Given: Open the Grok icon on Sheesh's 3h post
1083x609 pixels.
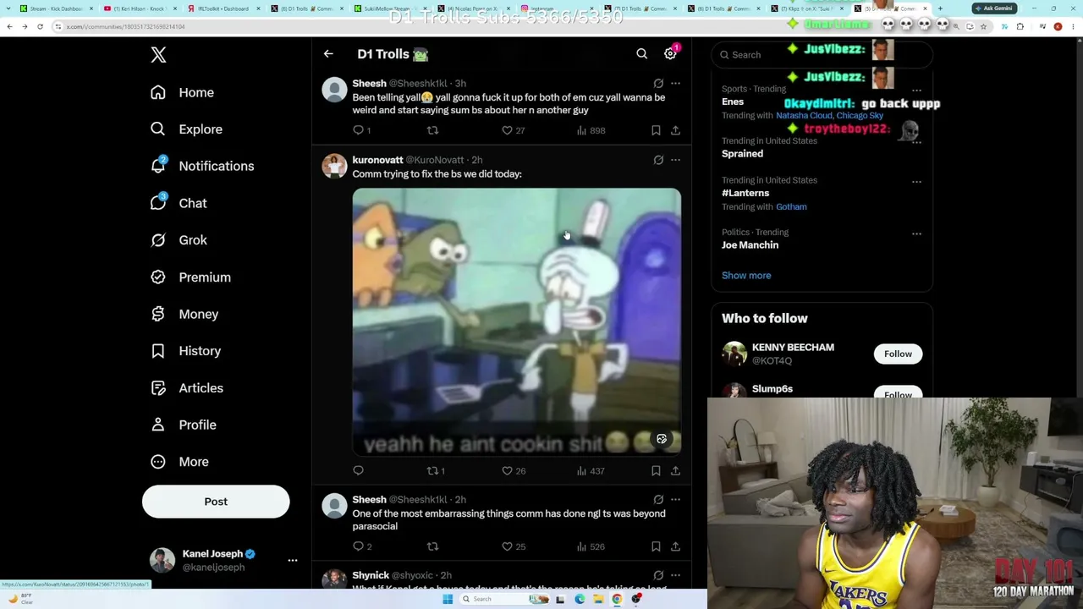Looking at the screenshot, I should tap(658, 84).
